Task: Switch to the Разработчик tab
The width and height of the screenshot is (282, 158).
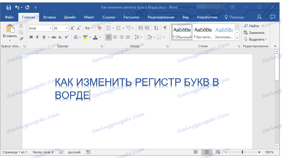Action: [207, 17]
